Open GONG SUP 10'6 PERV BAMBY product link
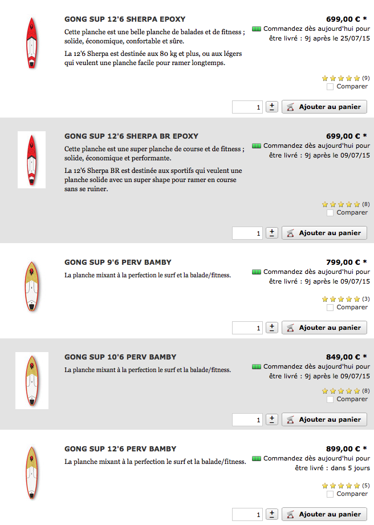 point(120,357)
